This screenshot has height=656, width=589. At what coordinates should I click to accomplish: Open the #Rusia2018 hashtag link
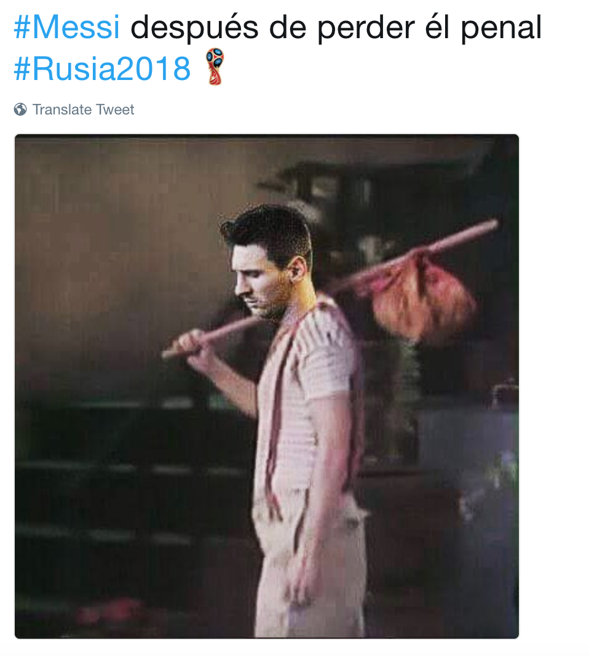(102, 69)
